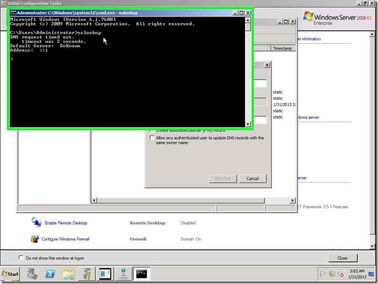
Task: Switch to the cmd.exe taskbar item
Action: point(141,274)
